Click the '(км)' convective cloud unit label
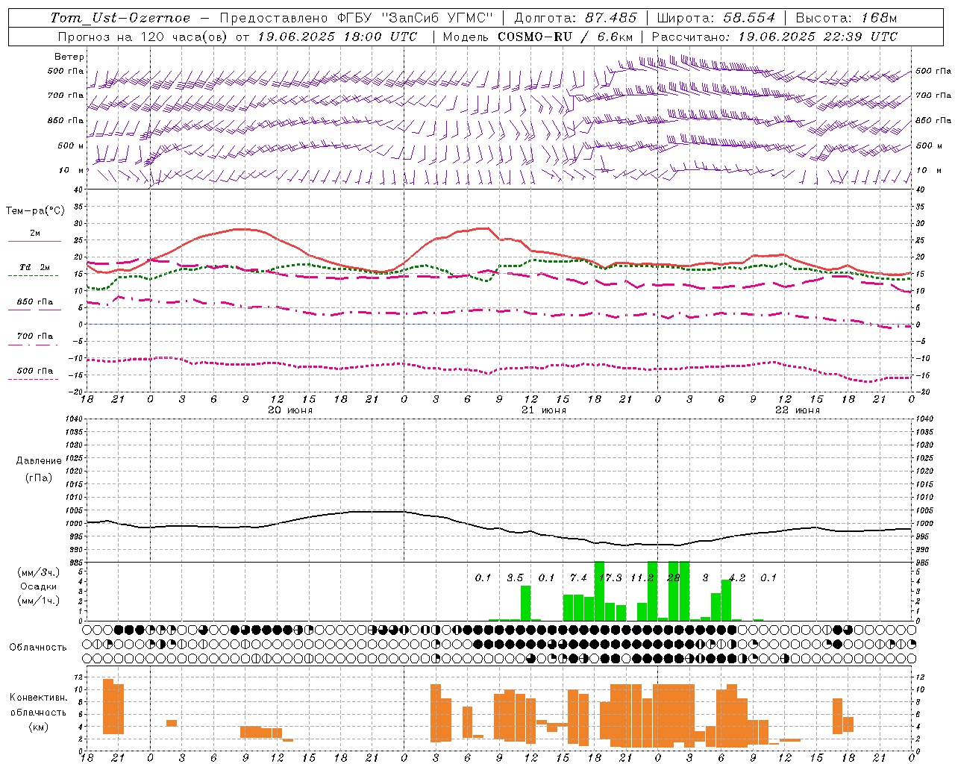Screen dimensions: 955x764 click(x=38, y=727)
